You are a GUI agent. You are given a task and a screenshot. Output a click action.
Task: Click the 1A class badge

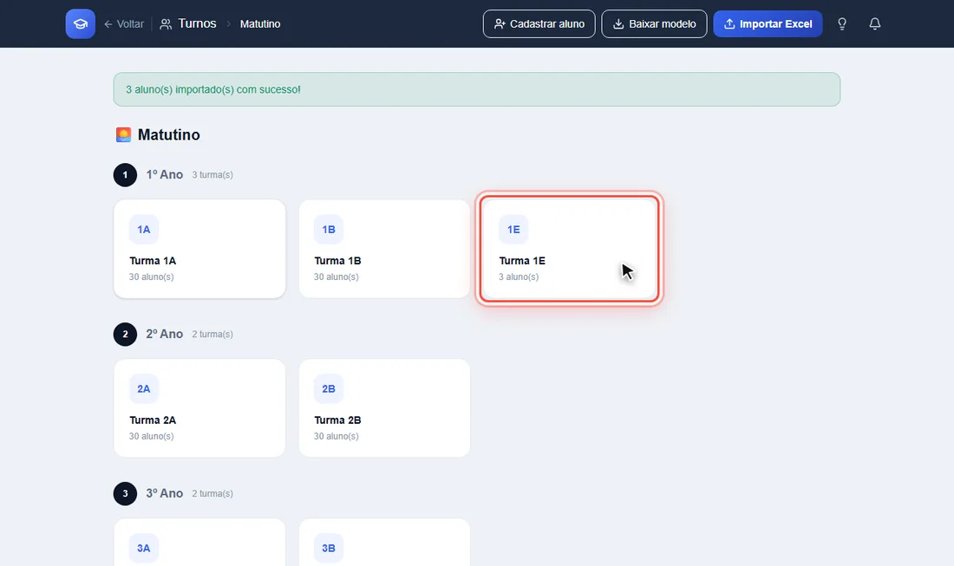(x=144, y=229)
